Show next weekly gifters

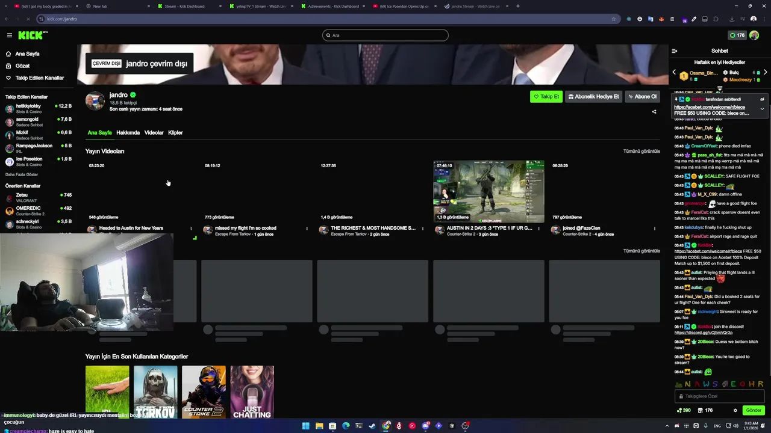point(765,72)
